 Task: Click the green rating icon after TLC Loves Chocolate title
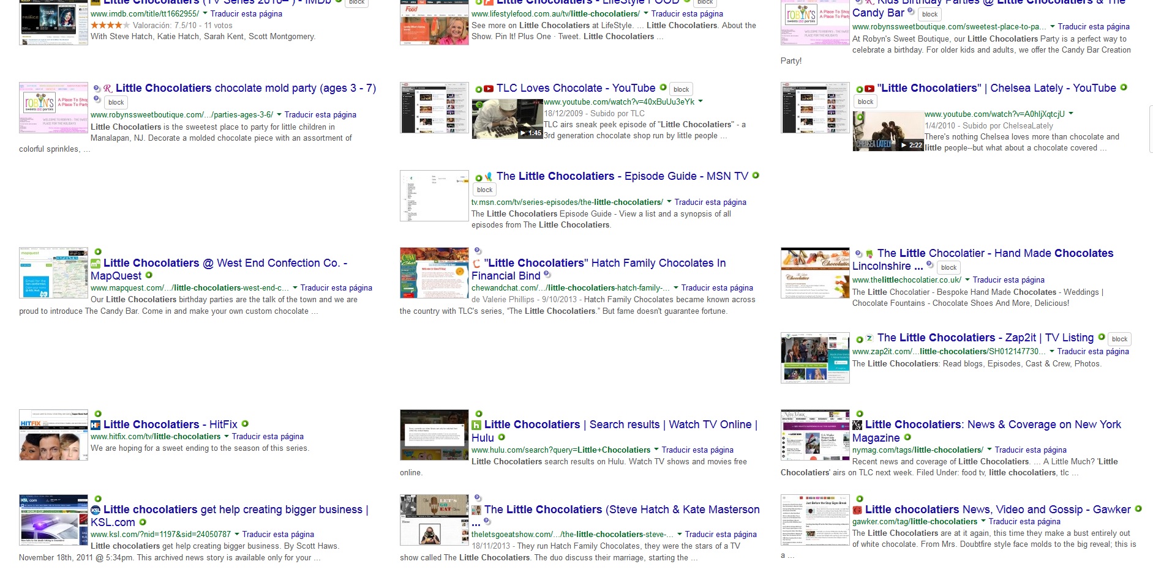click(x=663, y=87)
